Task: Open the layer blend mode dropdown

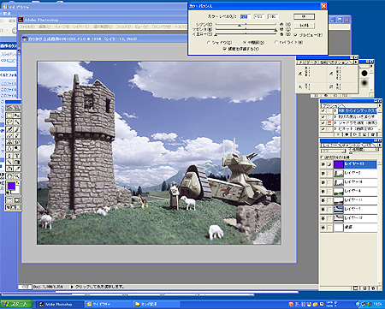Action: tap(333, 151)
